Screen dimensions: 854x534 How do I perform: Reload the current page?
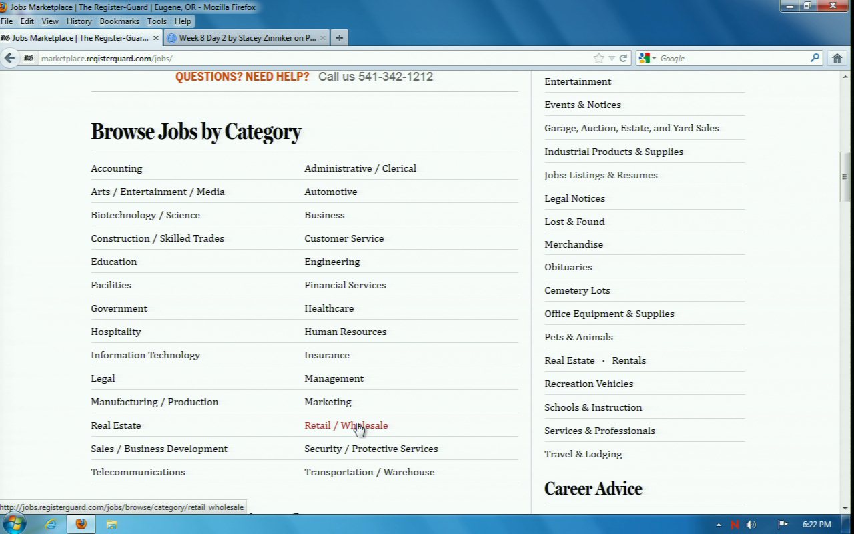[623, 58]
